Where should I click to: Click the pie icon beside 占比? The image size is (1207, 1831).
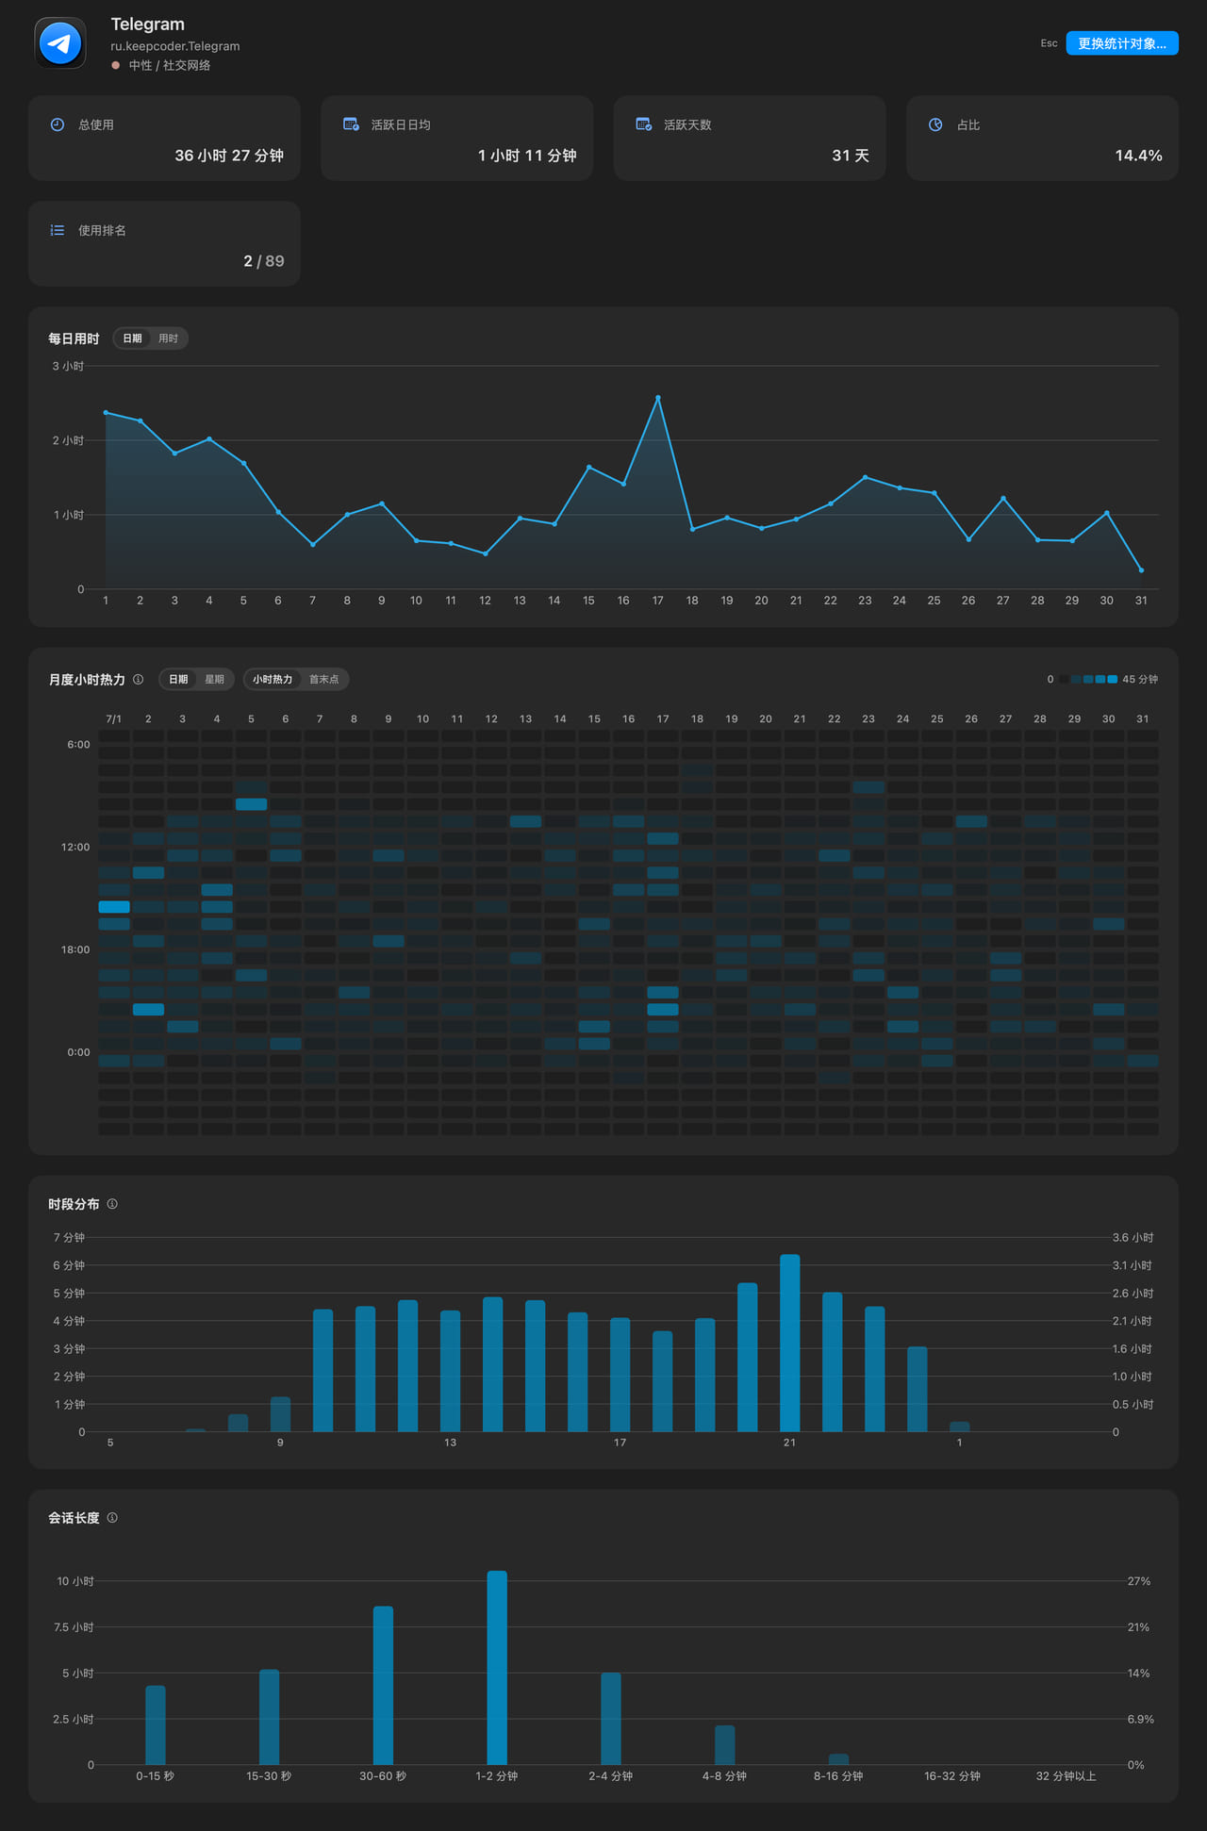coord(935,124)
